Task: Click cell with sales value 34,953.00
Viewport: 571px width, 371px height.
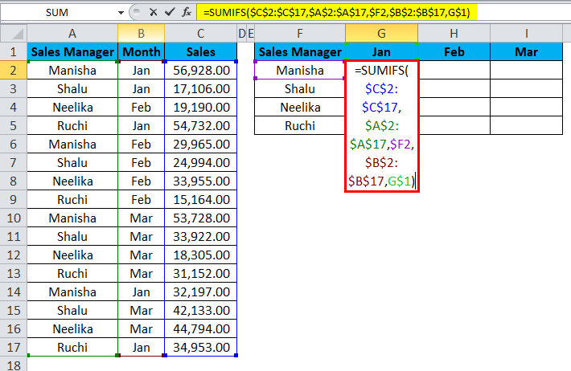Action: pos(200,347)
